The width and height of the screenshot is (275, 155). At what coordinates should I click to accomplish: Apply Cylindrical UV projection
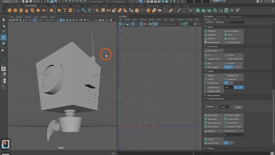pos(214,35)
